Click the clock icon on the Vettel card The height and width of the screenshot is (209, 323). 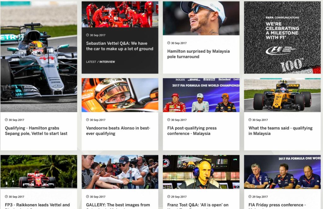pyautogui.click(x=87, y=35)
